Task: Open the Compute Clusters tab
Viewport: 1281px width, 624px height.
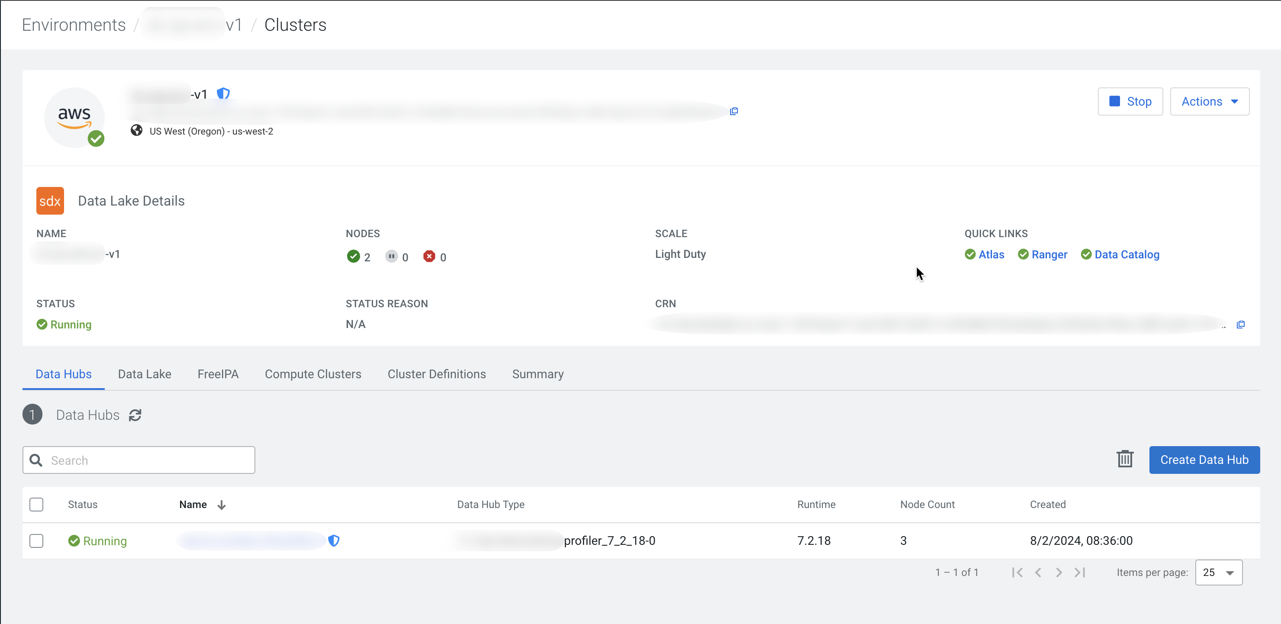Action: [313, 374]
